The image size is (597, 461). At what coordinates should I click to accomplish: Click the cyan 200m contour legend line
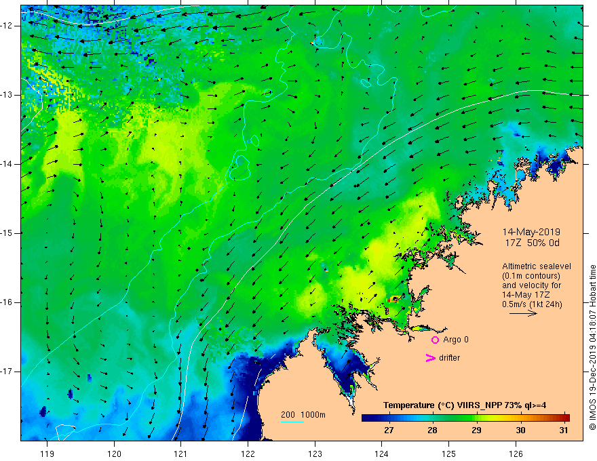[292, 422]
